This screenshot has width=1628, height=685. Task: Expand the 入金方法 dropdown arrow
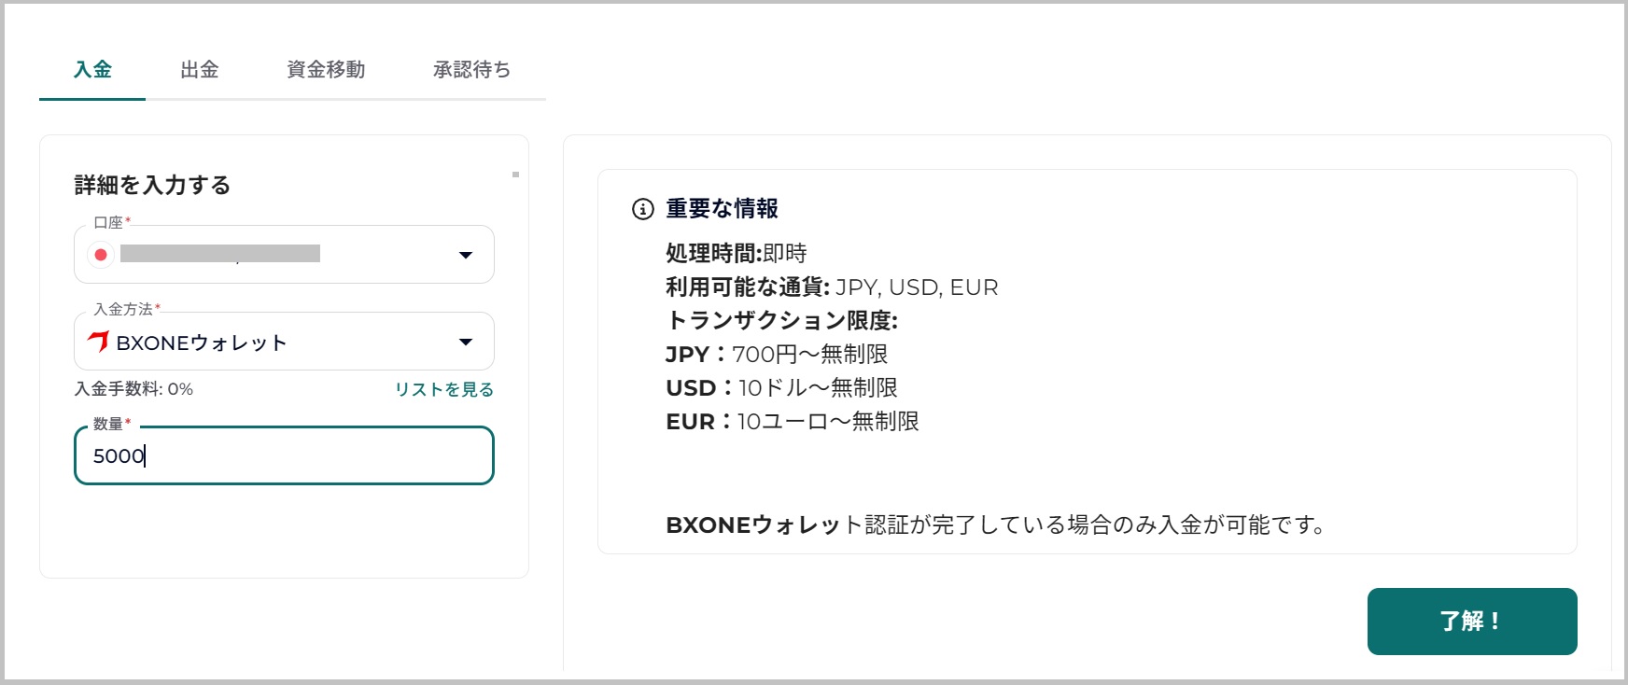pos(466,342)
